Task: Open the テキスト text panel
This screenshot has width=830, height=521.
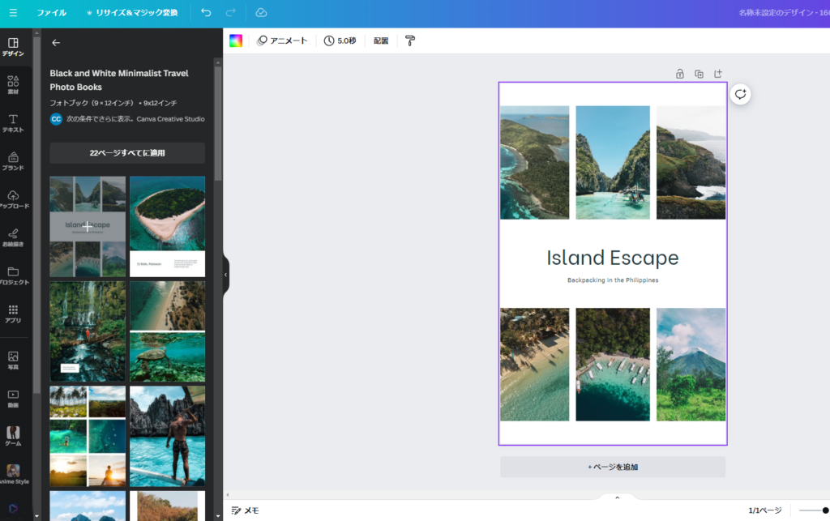Action: click(x=13, y=123)
